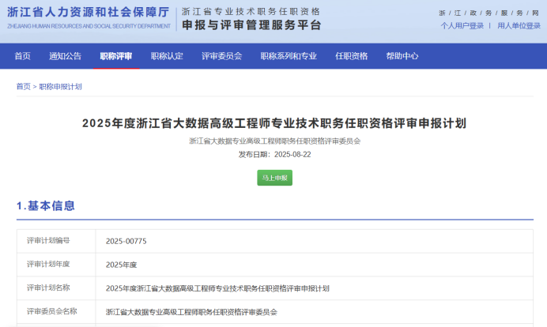Open 任职资格 navigation item
Image resolution: width=547 pixels, height=327 pixels.
[351, 56]
